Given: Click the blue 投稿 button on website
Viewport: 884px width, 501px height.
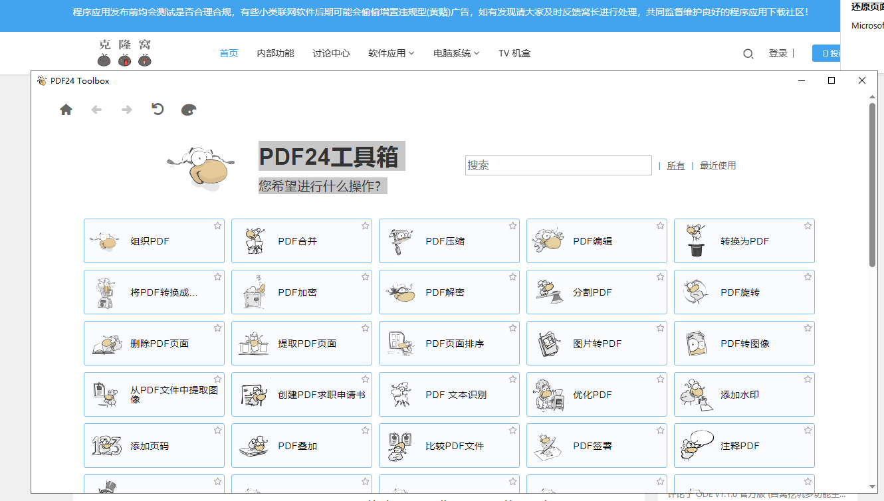Looking at the screenshot, I should [x=826, y=53].
